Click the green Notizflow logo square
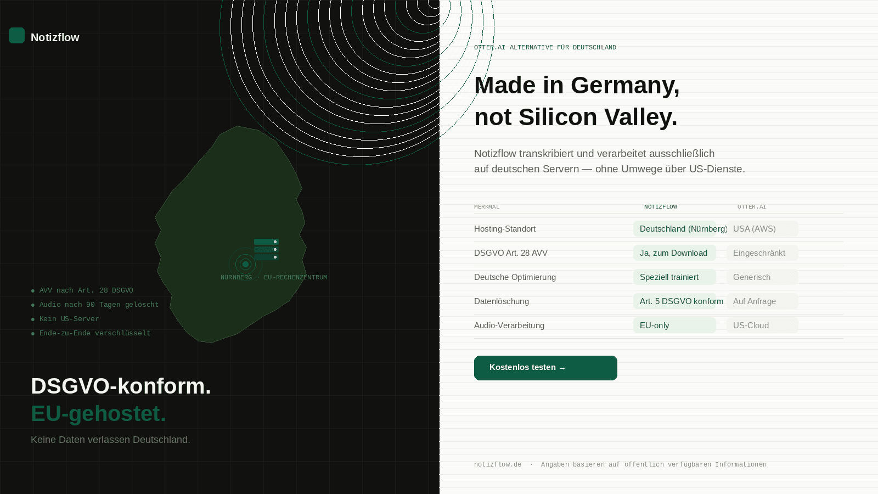The width and height of the screenshot is (878, 494). tap(16, 36)
